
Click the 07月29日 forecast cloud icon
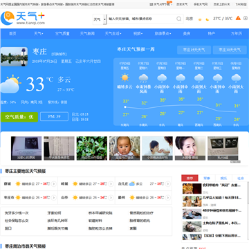[181, 78]
